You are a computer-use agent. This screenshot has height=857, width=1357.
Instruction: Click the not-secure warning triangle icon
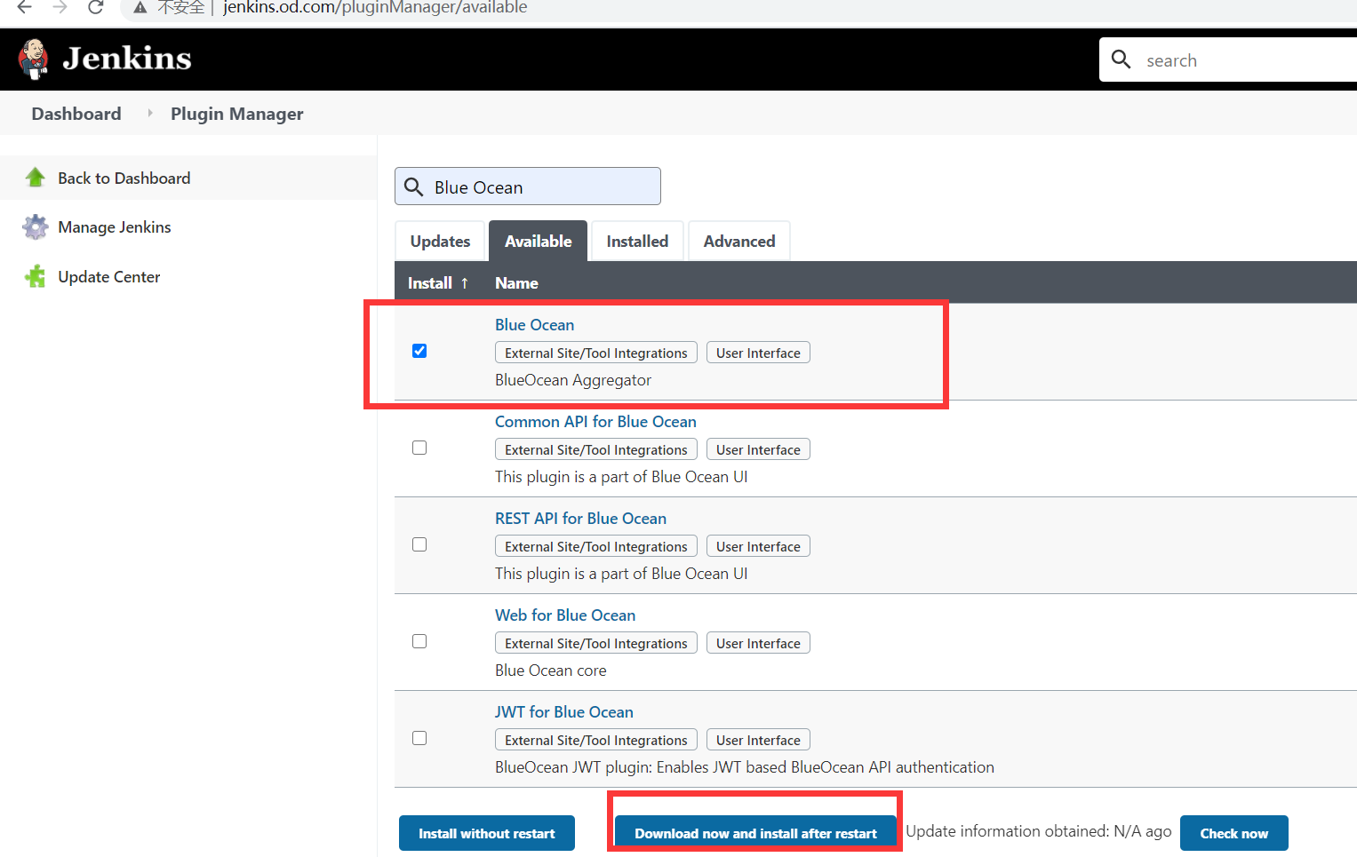click(140, 7)
